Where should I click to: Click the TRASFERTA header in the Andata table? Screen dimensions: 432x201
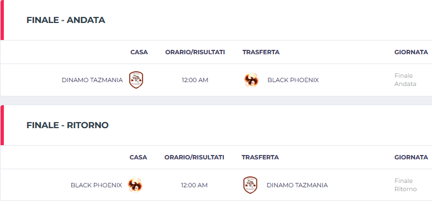click(x=261, y=52)
